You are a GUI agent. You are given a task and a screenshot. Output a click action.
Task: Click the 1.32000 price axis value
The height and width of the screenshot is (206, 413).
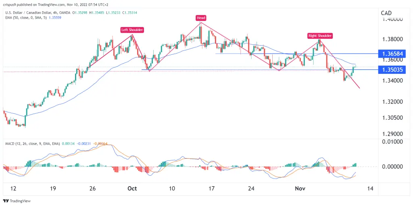pos(392,102)
